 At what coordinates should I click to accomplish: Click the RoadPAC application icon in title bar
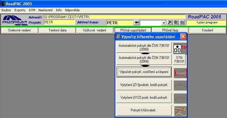pyautogui.click(x=3, y=4)
